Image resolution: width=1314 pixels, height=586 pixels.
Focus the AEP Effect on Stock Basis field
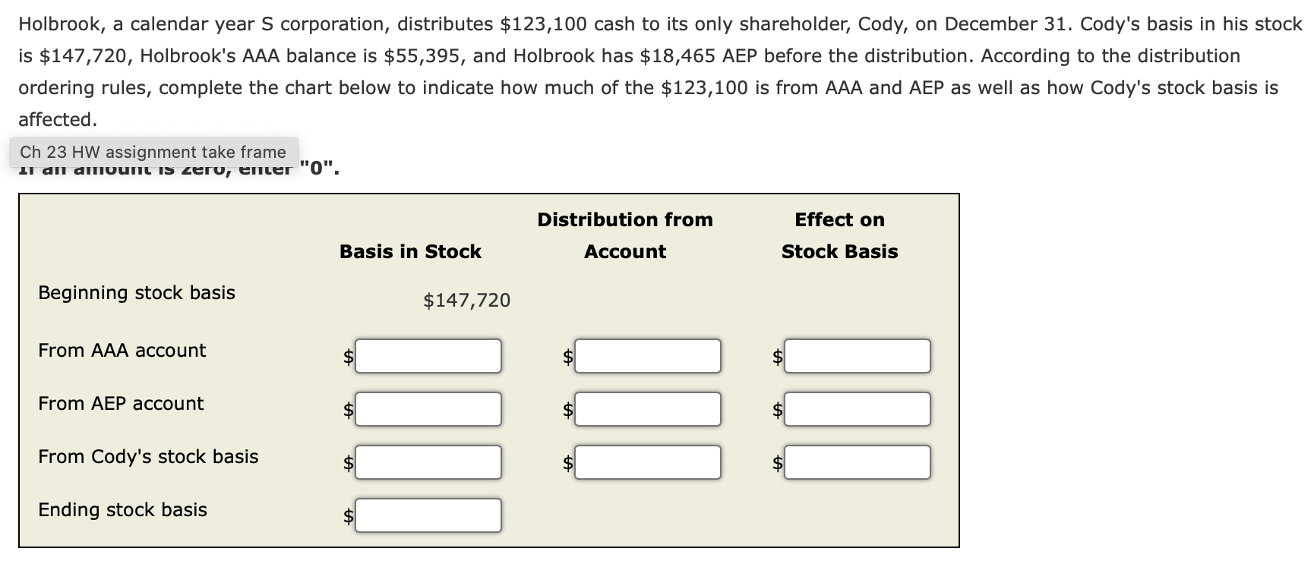[x=858, y=409]
